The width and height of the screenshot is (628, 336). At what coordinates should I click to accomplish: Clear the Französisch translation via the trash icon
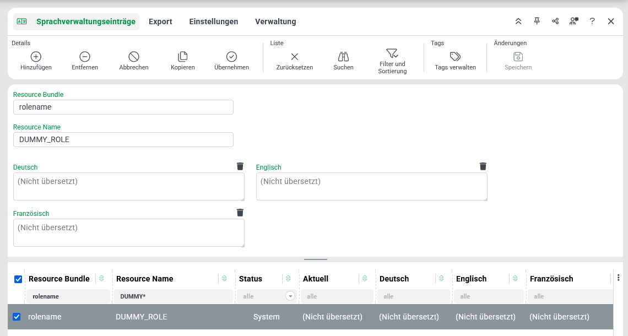(x=240, y=213)
